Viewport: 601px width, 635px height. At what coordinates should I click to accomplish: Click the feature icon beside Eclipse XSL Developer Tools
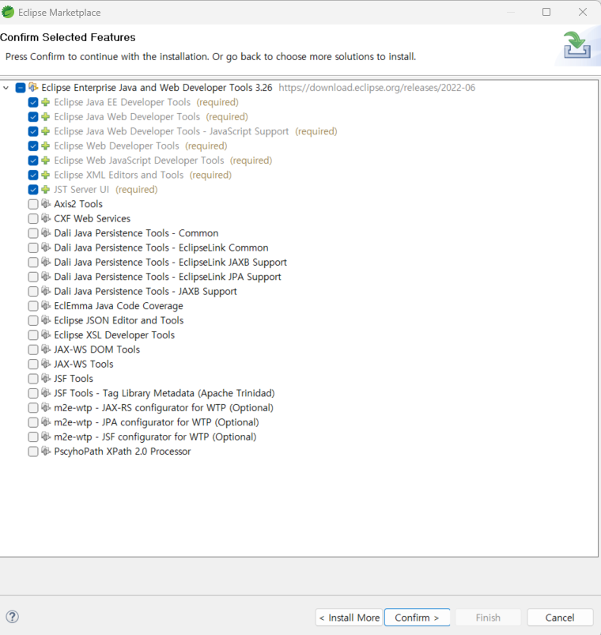pos(46,335)
